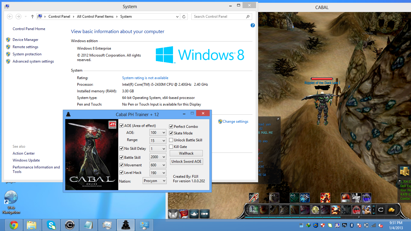Open the genie lamp game menu icon
This screenshot has height=231, width=411.
[x=194, y=214]
